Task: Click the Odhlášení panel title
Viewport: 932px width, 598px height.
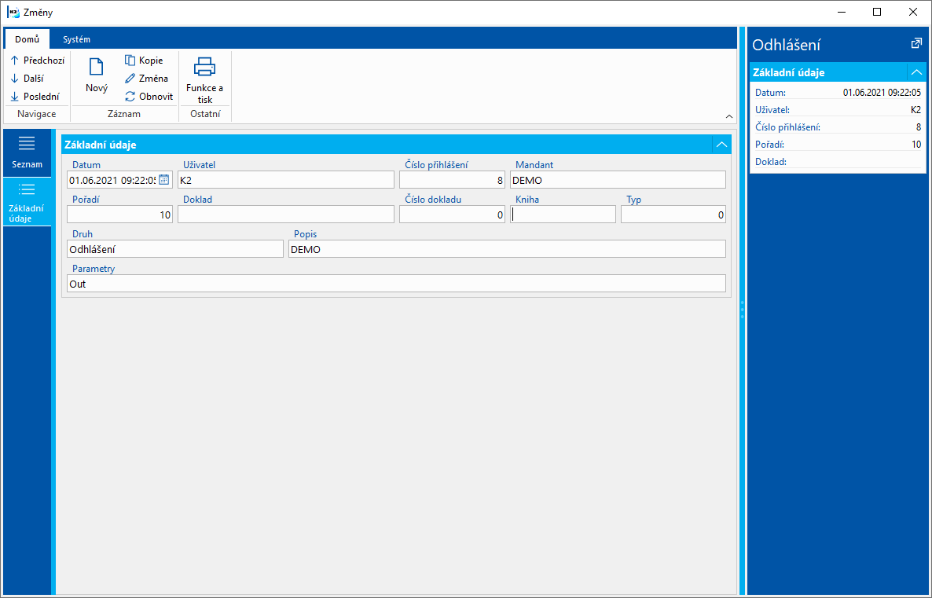Action: coord(787,45)
